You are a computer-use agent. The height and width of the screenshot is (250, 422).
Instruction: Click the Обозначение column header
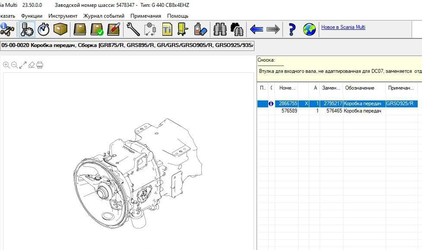(x=359, y=88)
